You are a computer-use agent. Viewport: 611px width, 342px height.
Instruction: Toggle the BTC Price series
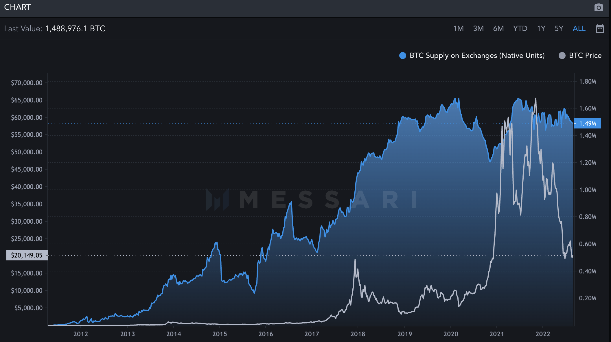pos(580,56)
